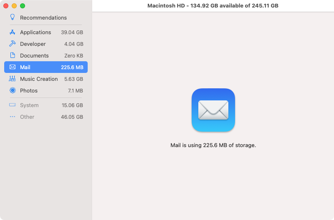The image size is (334, 220).
Task: Click the System drive icon
Action: [13, 105]
